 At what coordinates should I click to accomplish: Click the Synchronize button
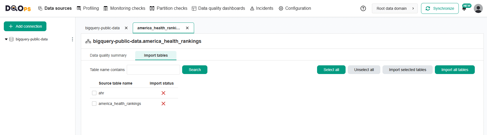coord(440,8)
